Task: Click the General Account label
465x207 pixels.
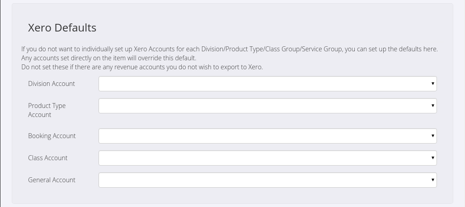Action: (52, 180)
